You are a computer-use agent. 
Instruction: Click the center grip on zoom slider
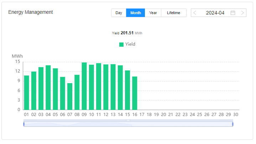pos(128,121)
